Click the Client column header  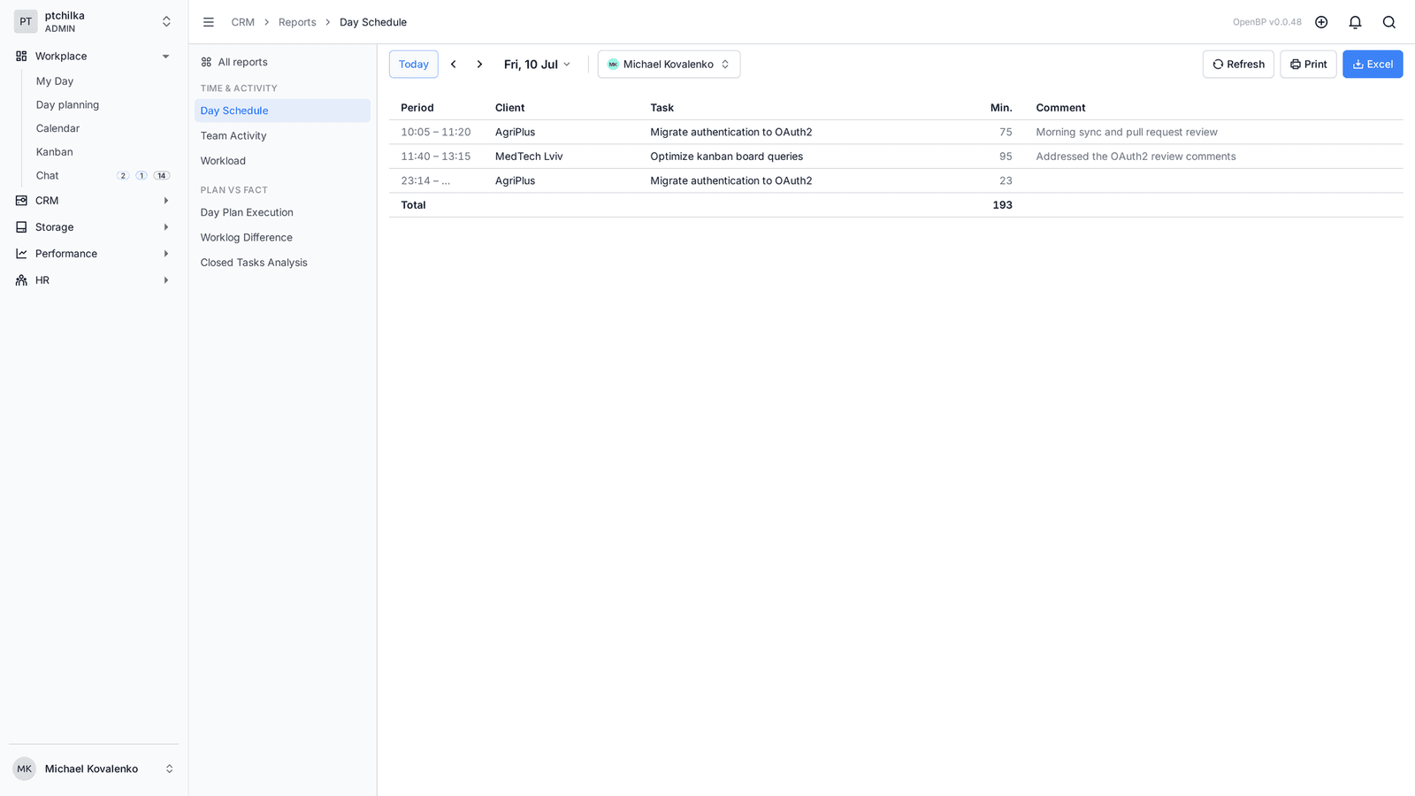pos(510,108)
